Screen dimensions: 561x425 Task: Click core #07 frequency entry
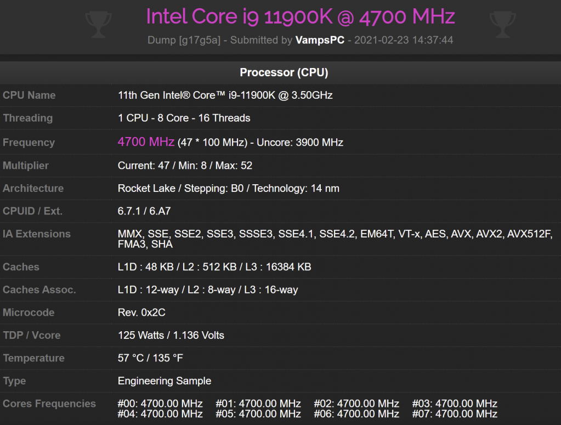[455, 413]
